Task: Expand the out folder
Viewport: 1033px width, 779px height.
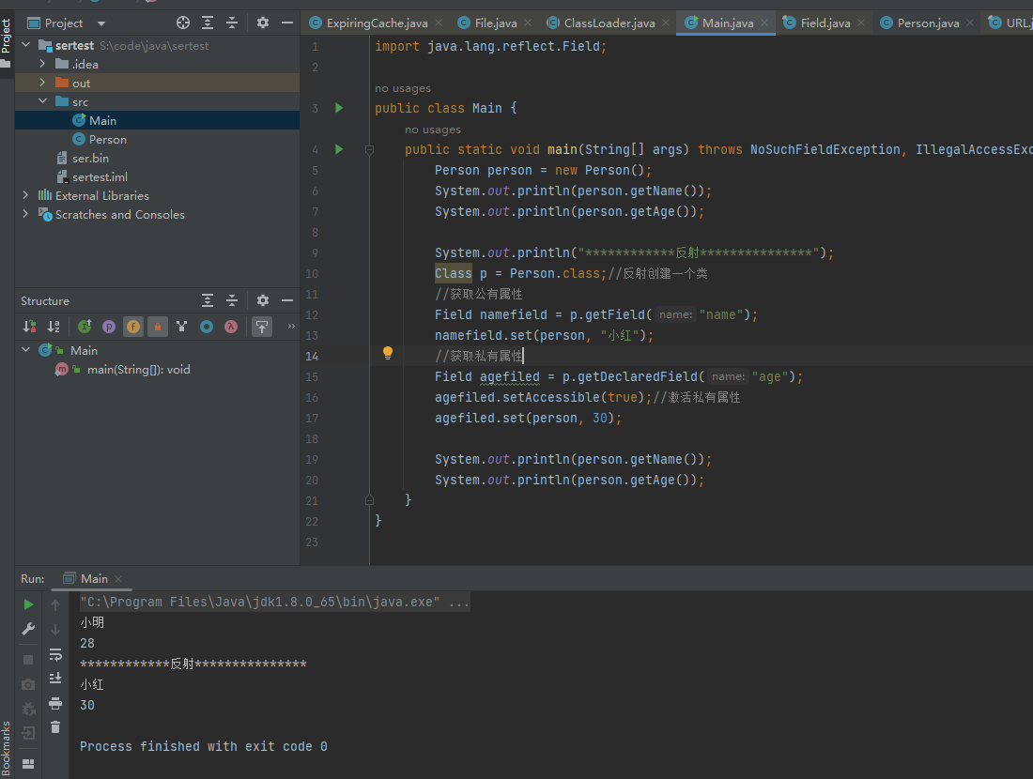Action: [x=43, y=83]
